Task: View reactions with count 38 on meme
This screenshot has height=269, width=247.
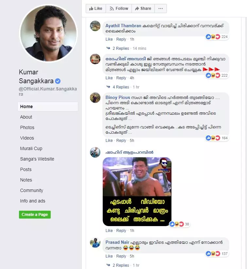Action: 179,224
